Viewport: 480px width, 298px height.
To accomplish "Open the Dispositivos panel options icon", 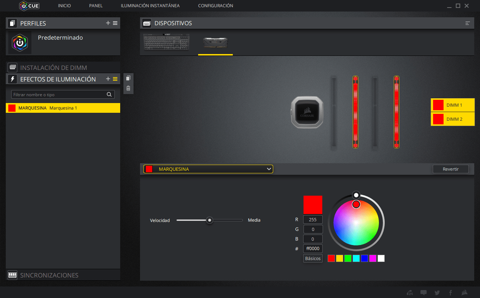I will pyautogui.click(x=468, y=23).
